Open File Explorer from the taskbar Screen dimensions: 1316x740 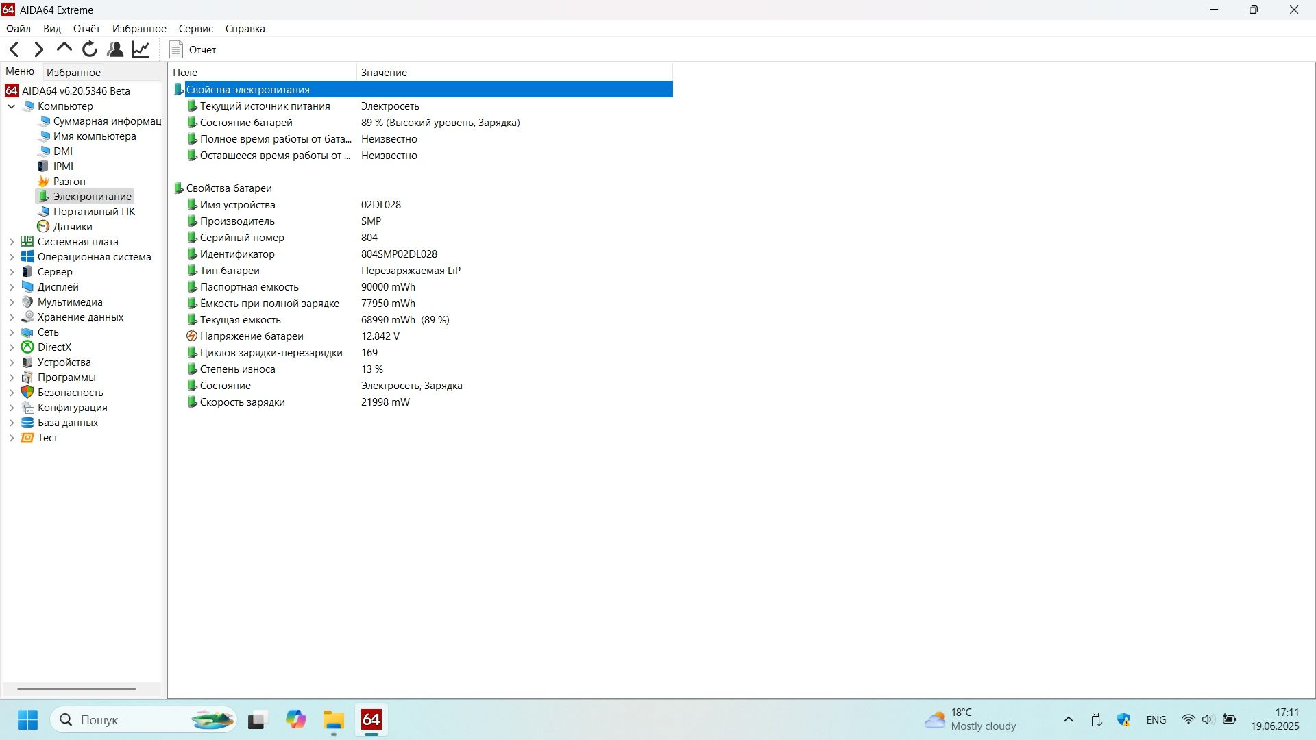[x=334, y=719]
